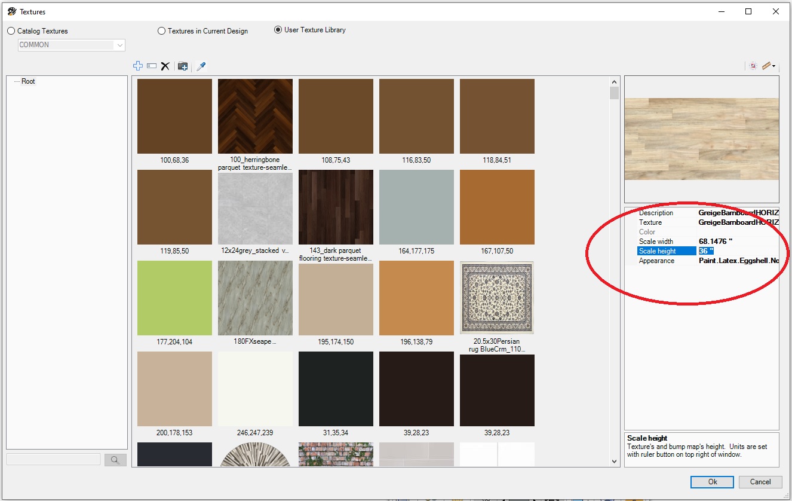Select the 200,178,153 beige swatch
Viewport: 792px width, 501px height.
174,389
